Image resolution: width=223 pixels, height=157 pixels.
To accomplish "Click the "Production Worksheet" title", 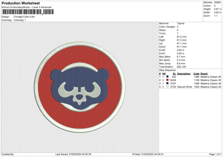I will point(21,3).
